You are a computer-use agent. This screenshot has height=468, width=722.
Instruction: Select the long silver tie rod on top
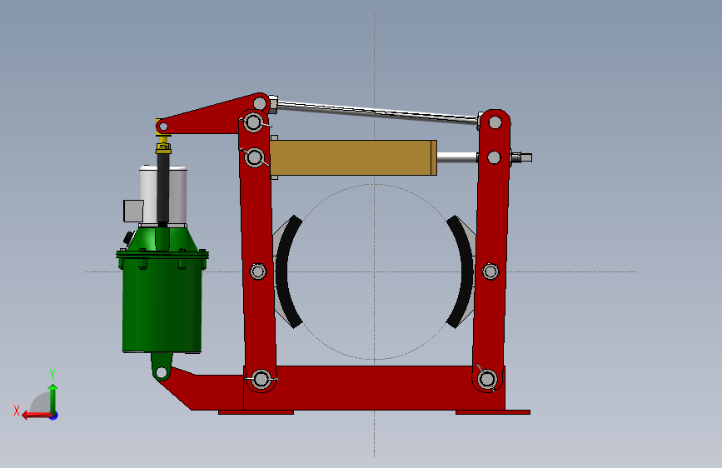coord(377,112)
